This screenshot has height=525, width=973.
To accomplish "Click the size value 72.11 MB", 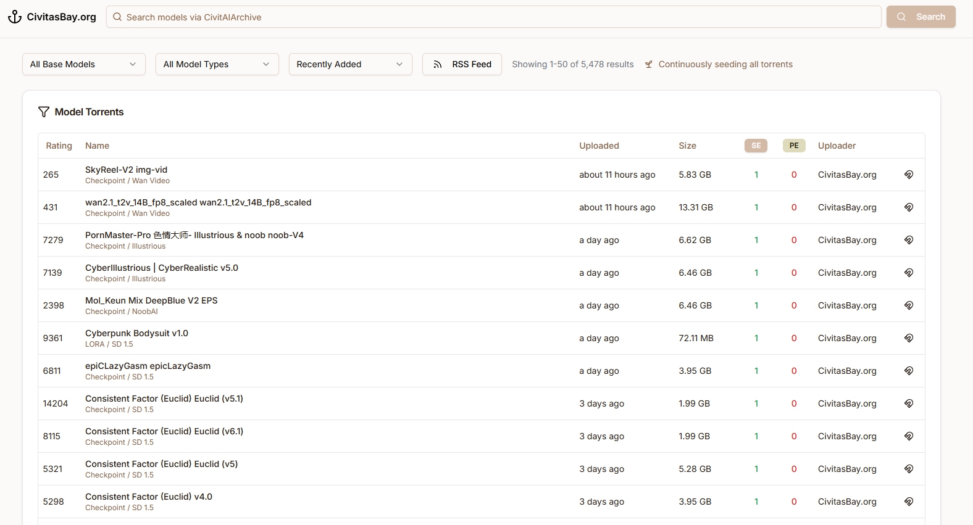I will (x=696, y=338).
